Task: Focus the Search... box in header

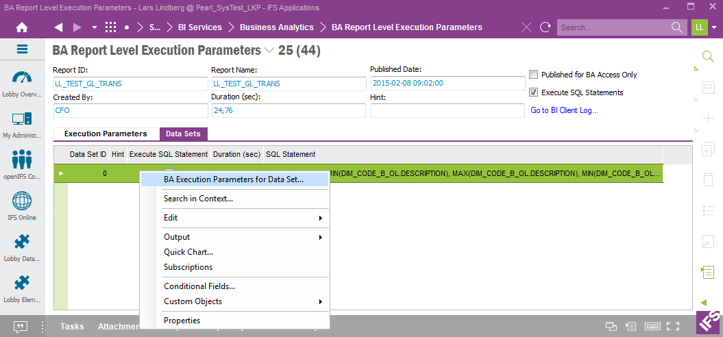Action: coord(614,27)
